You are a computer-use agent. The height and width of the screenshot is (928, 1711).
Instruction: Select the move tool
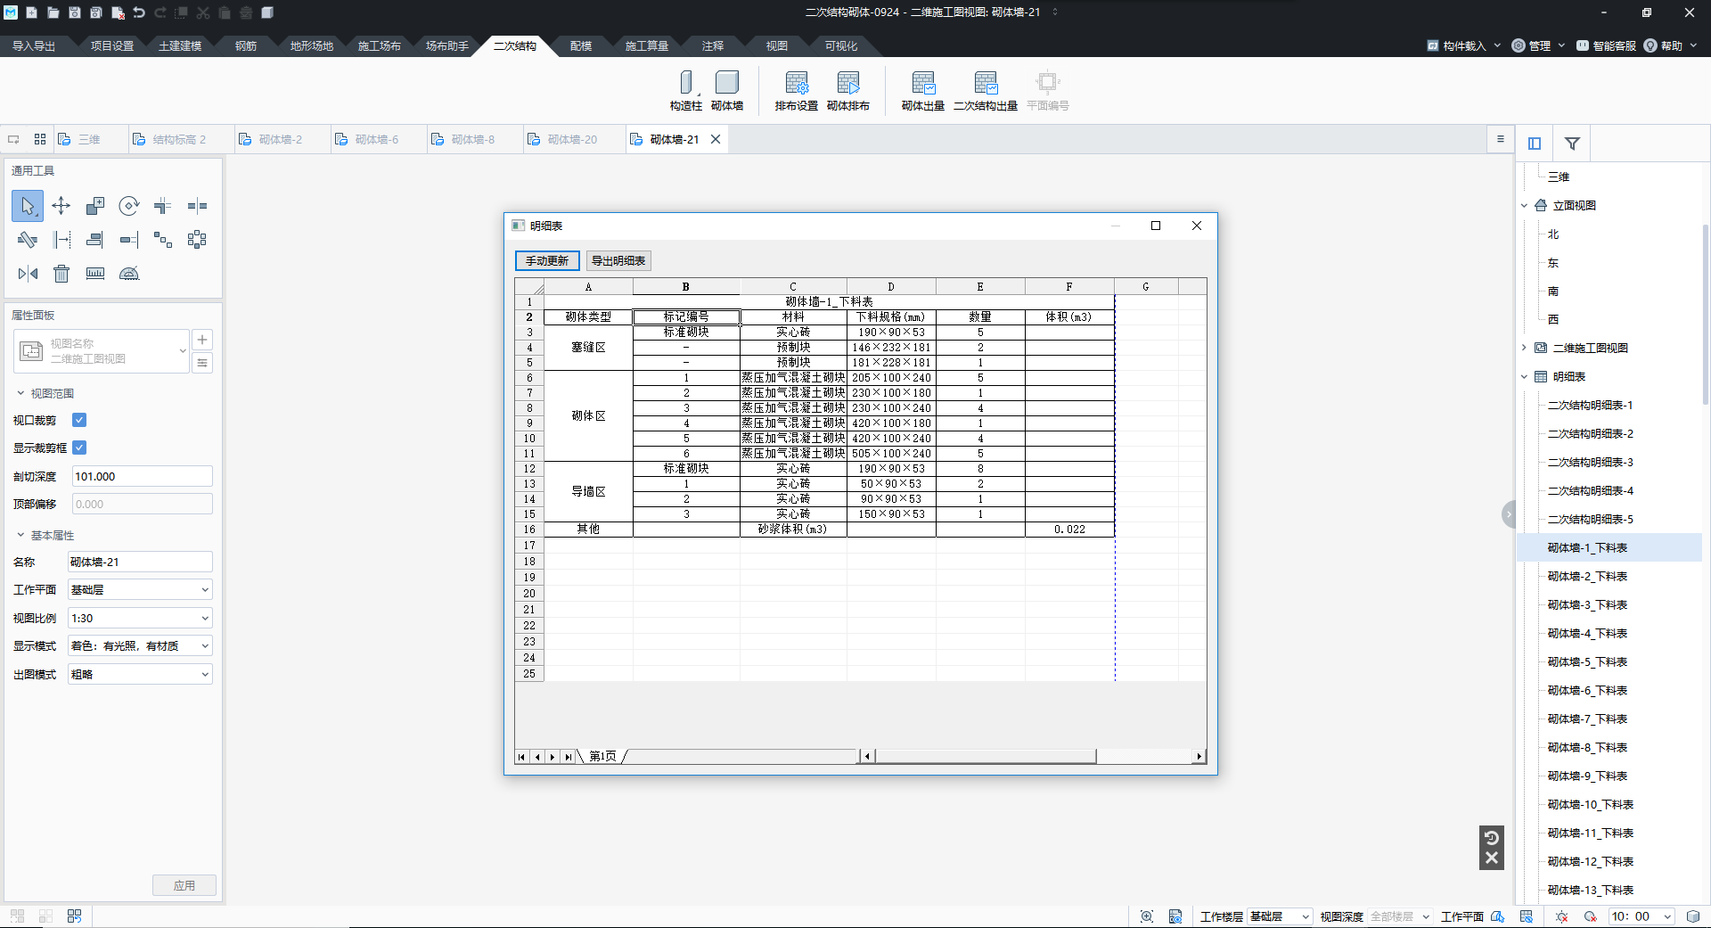[x=61, y=206]
